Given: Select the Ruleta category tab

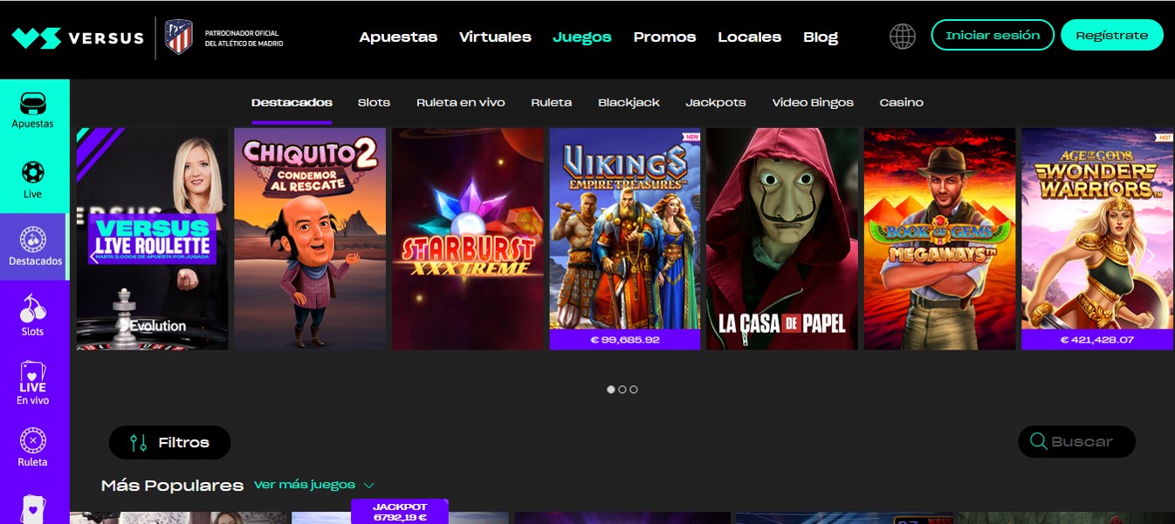Looking at the screenshot, I should pyautogui.click(x=552, y=102).
